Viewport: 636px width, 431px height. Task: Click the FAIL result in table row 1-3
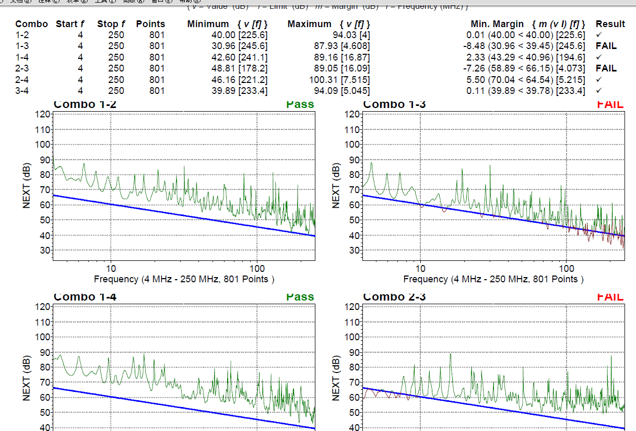point(606,46)
